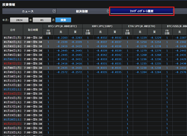Click XRP/JPY 売 value -0.0335
The width and height of the screenshot is (187, 136).
(x=101, y=72)
